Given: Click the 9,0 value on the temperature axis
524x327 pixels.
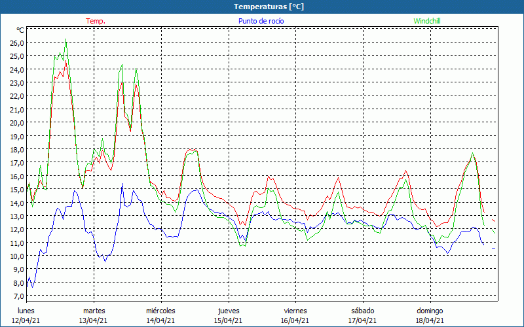Looking at the screenshot, I should 18,269.
